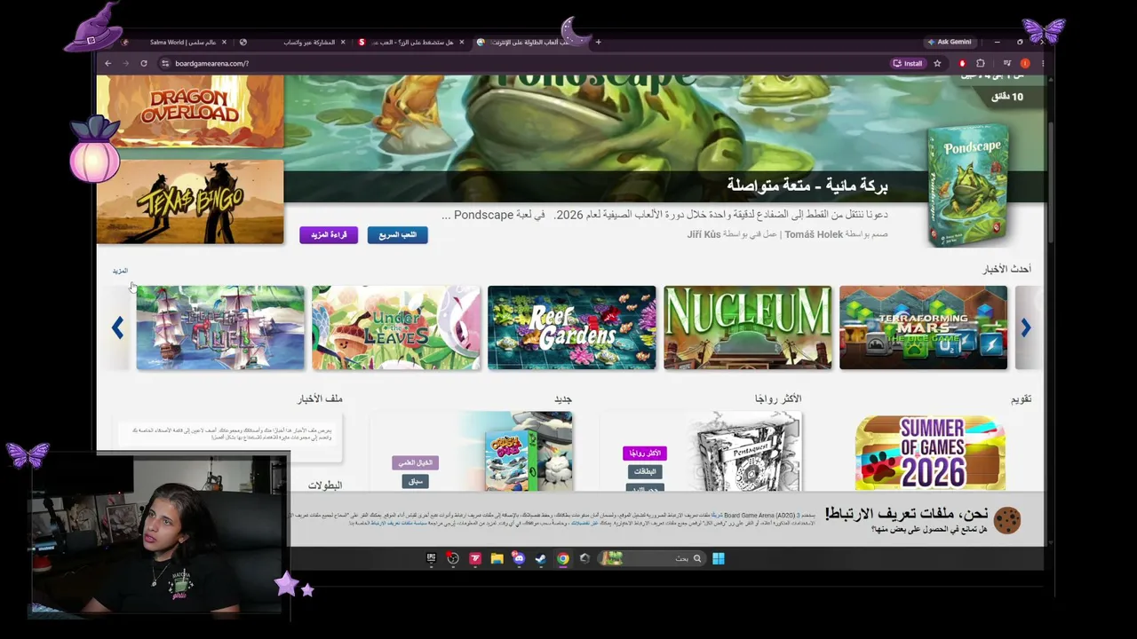1137x639 pixels.
Task: Click the سباق category tag
Action: click(415, 481)
